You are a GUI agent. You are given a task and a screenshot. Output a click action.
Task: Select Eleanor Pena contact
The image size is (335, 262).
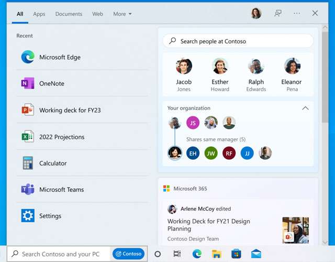coord(292,75)
